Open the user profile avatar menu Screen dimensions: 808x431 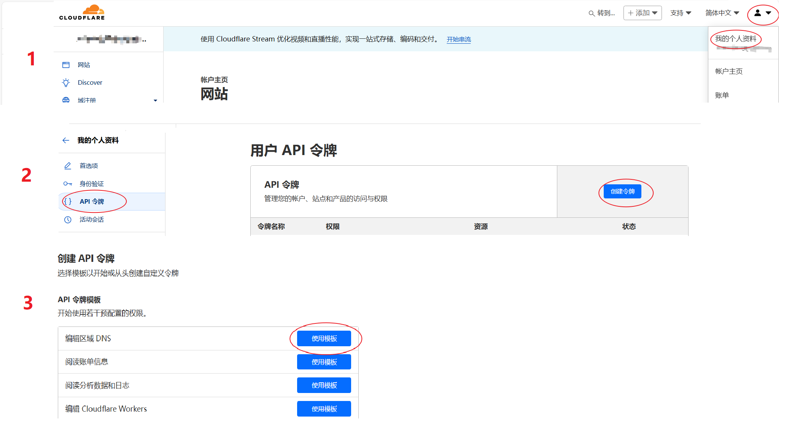click(x=763, y=13)
